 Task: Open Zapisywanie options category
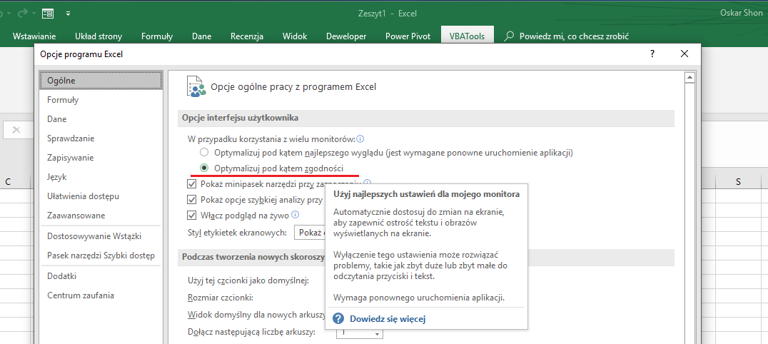[101, 158]
